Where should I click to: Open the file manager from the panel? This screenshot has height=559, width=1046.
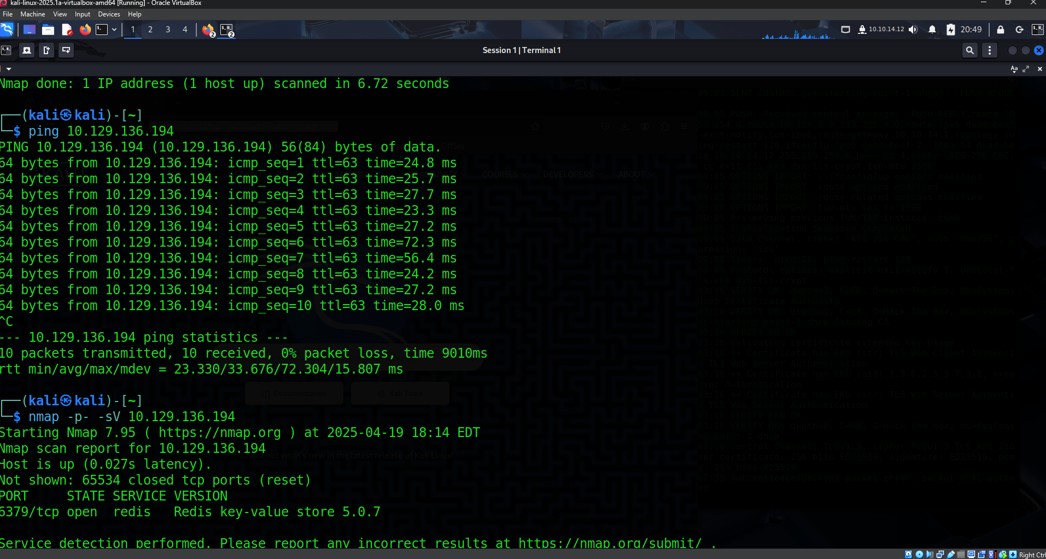click(48, 30)
